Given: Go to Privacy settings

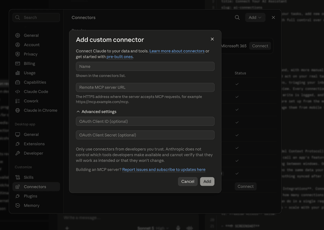Looking at the screenshot, I should pyautogui.click(x=36, y=54).
